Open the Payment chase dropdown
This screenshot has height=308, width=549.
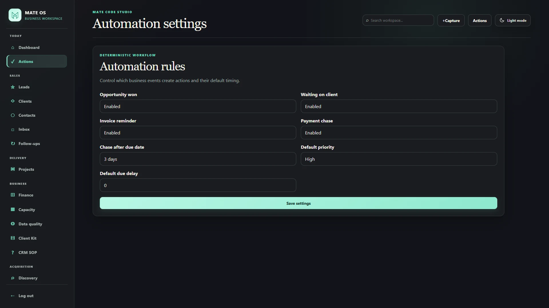399,133
